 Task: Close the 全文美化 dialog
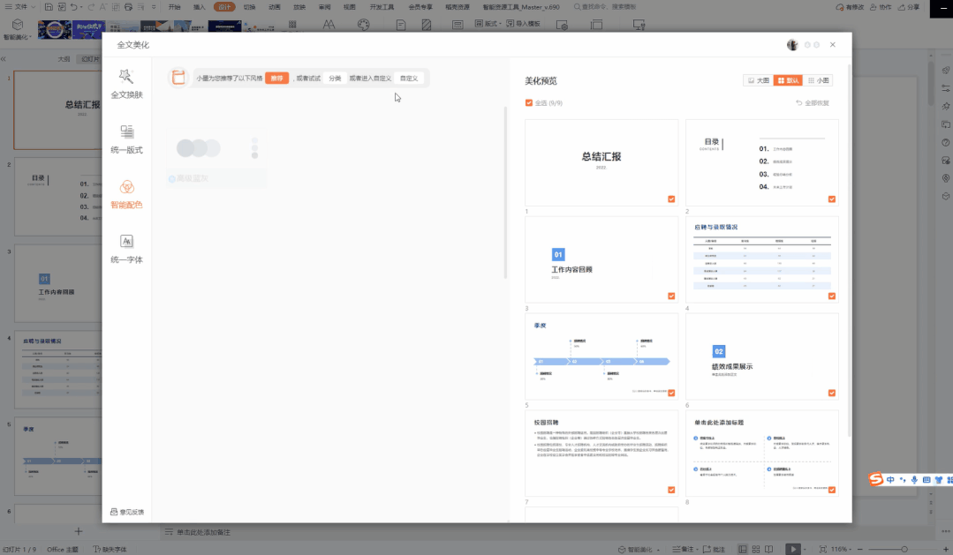[833, 45]
